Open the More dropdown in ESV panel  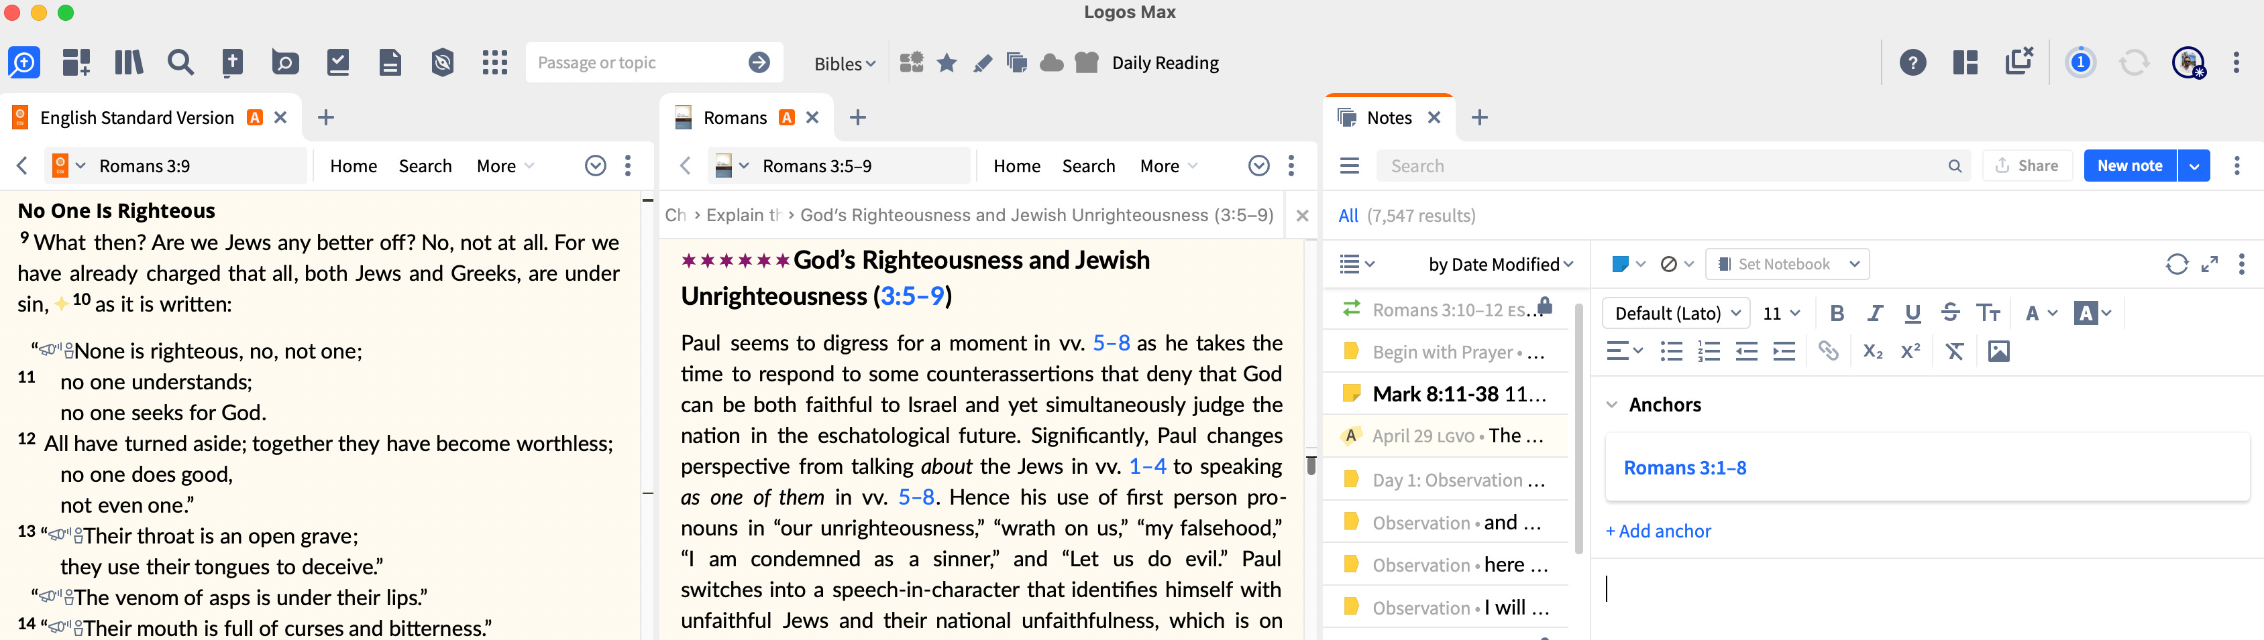point(505,166)
